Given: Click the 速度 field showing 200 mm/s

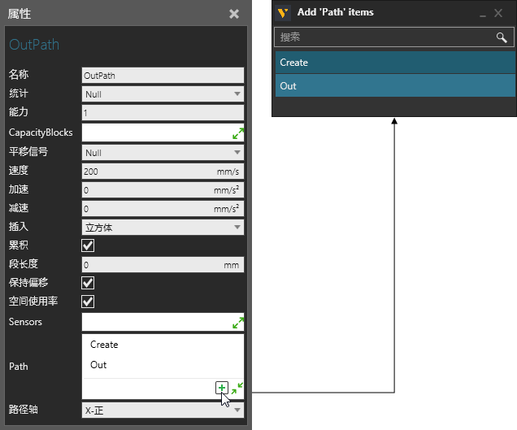Looking at the screenshot, I should click(x=146, y=171).
